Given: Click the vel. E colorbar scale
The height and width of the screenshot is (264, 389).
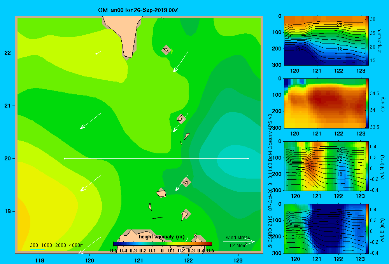Looking at the screenshot, I should (x=367, y=229).
